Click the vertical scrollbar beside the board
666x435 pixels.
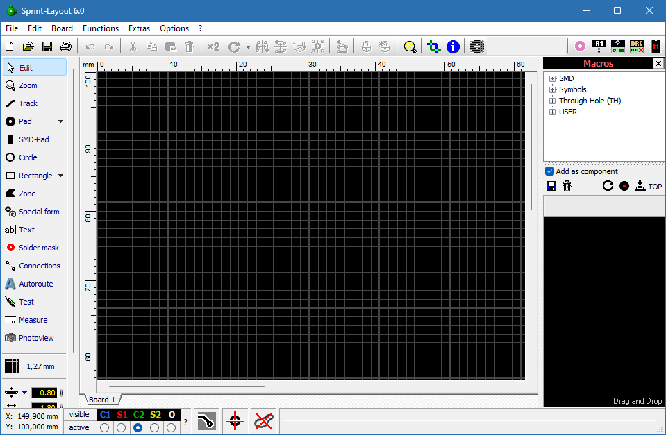click(x=531, y=147)
